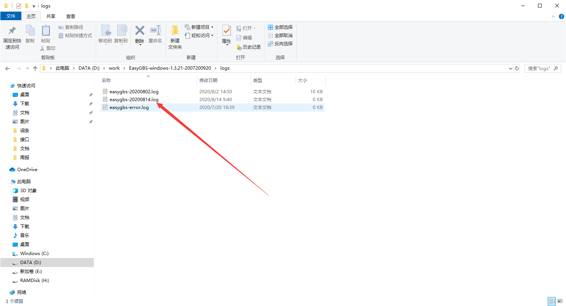Screen dimensions: 566x306
Task: Click Select all (全部选择)
Action: click(x=280, y=27)
